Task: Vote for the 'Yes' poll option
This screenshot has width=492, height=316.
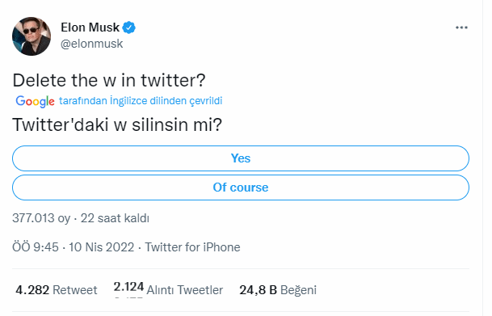Action: [x=241, y=158]
